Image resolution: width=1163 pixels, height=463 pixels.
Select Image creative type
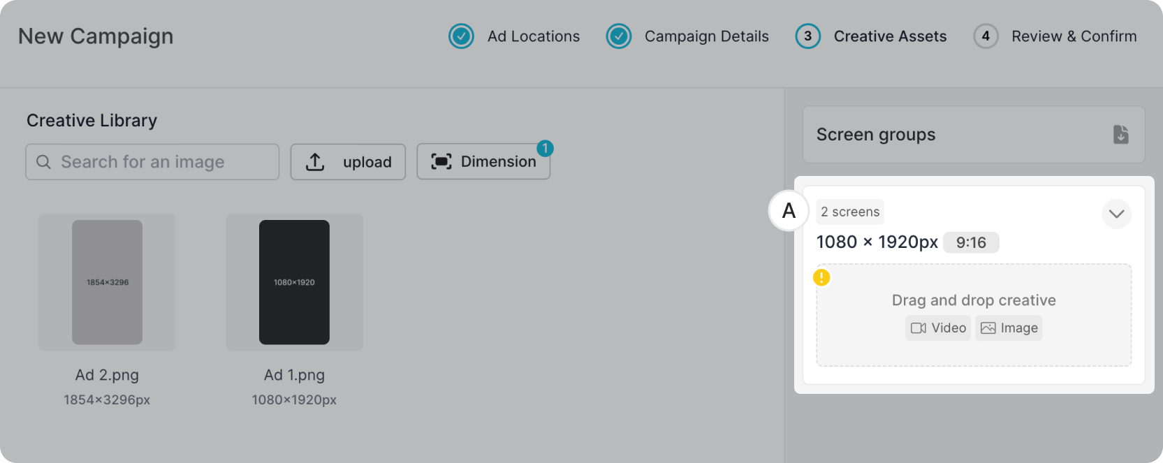[1009, 328]
